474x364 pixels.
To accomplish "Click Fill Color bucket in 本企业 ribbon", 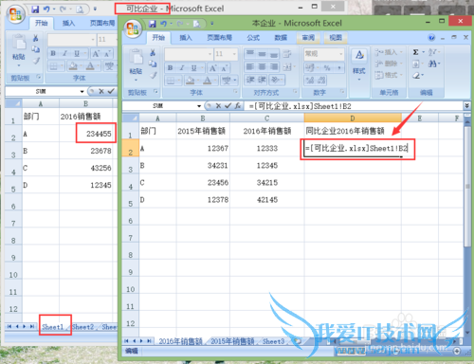I will click(x=191, y=81).
